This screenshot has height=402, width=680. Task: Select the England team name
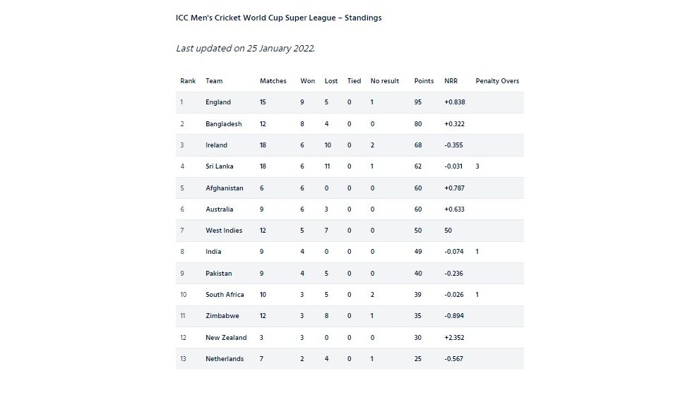217,102
